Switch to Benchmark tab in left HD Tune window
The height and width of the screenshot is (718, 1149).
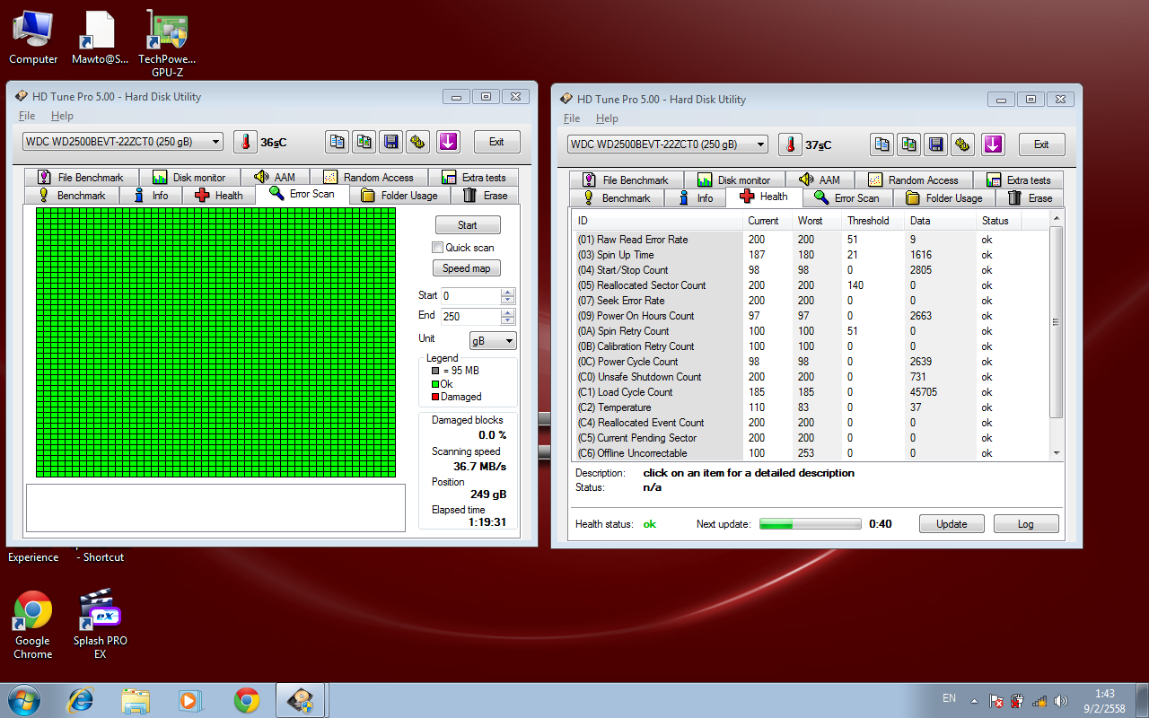click(72, 195)
